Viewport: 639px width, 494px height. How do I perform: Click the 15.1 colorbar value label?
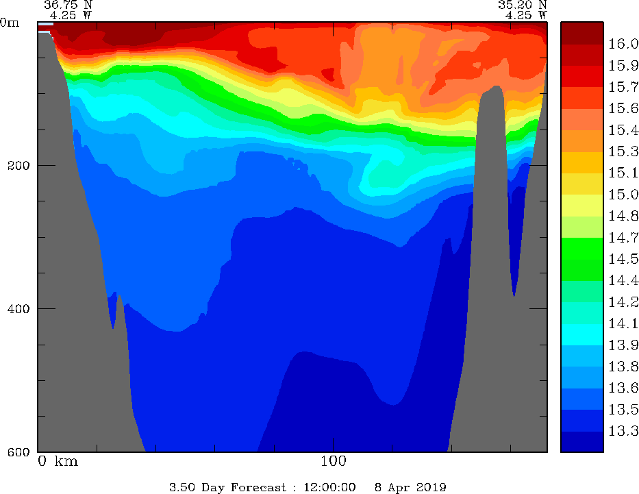coord(623,173)
